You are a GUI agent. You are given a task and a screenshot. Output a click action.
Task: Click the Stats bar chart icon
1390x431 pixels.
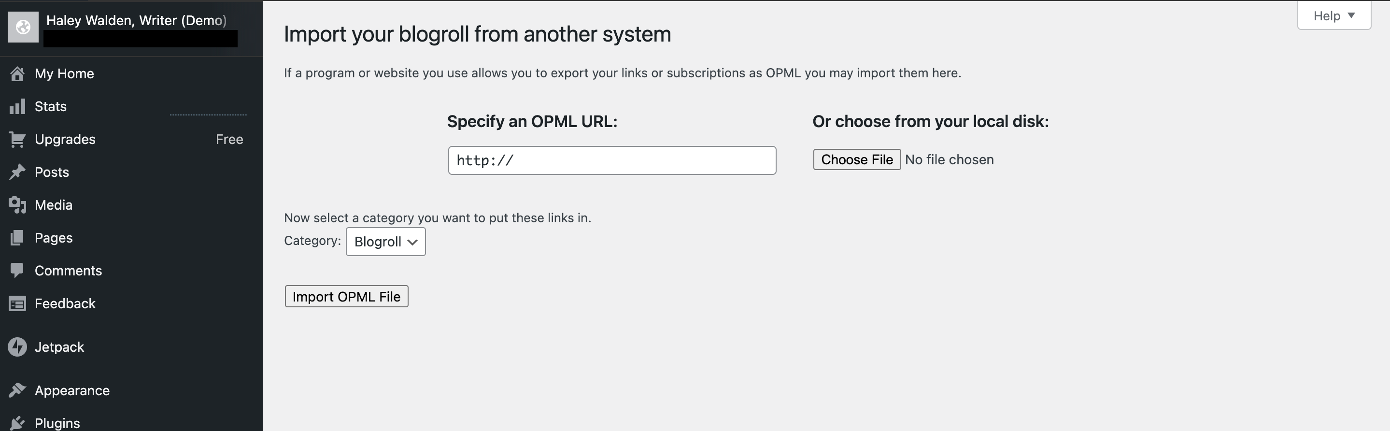(17, 106)
